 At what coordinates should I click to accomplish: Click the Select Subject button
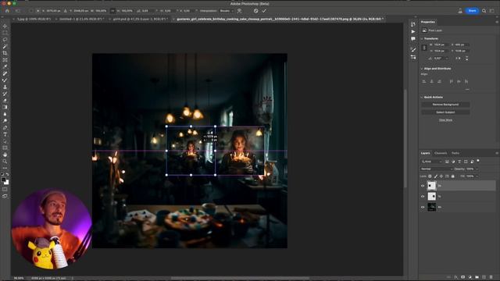(x=445, y=112)
